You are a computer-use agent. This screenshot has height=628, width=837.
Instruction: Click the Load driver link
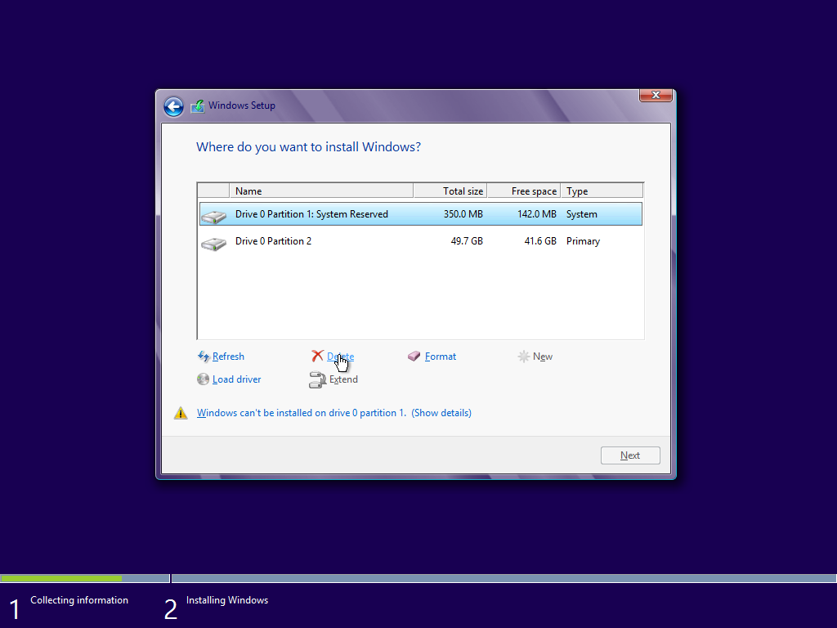[x=236, y=379]
